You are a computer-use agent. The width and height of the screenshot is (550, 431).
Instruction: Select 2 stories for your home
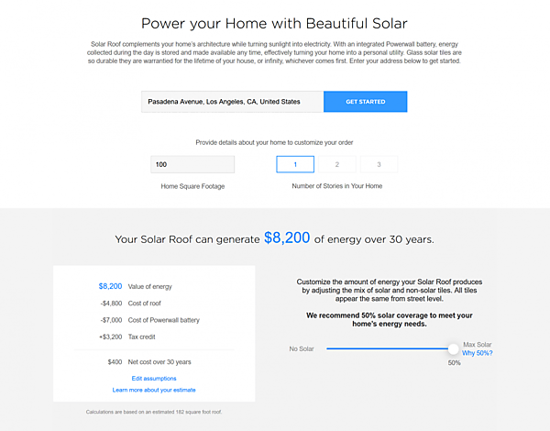(x=337, y=164)
